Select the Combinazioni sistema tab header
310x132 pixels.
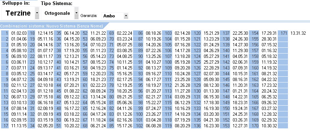click(x=52, y=26)
